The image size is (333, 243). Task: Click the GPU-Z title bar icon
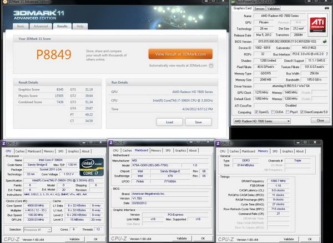point(234,2)
